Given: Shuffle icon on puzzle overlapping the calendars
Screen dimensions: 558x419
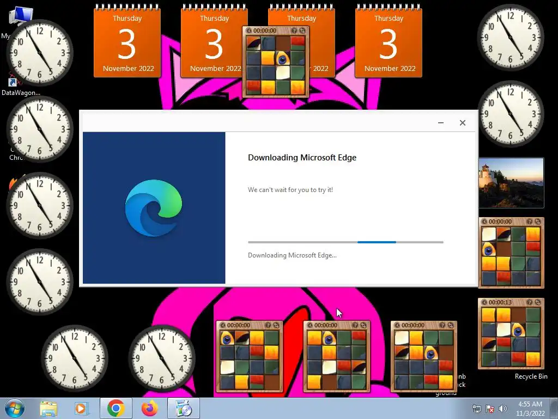Looking at the screenshot, I should [x=302, y=31].
